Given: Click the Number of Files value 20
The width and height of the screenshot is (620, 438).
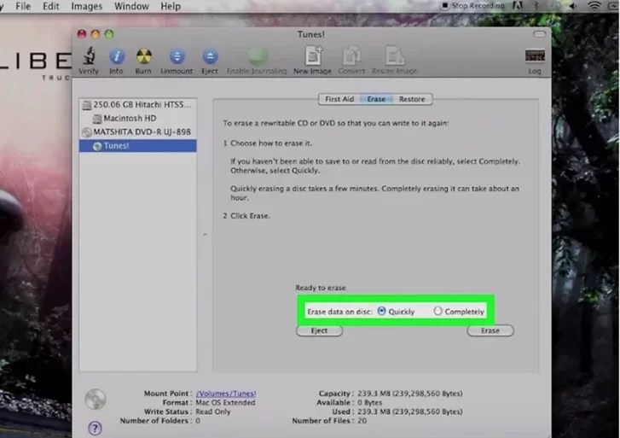Looking at the screenshot, I should (x=362, y=421).
